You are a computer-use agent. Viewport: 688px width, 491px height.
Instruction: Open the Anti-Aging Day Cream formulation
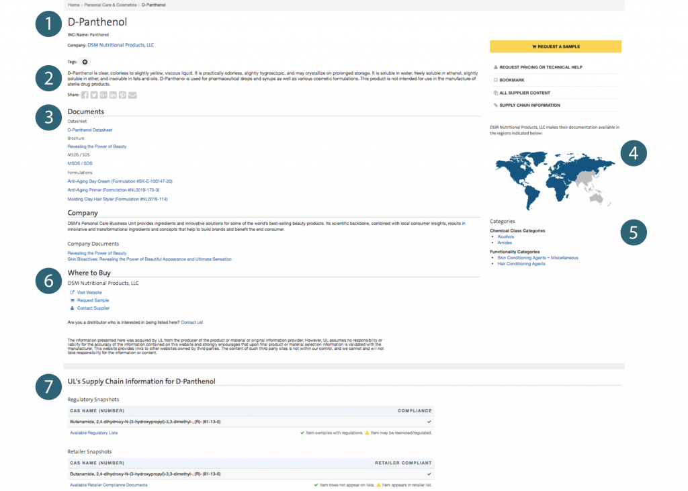tap(120, 181)
